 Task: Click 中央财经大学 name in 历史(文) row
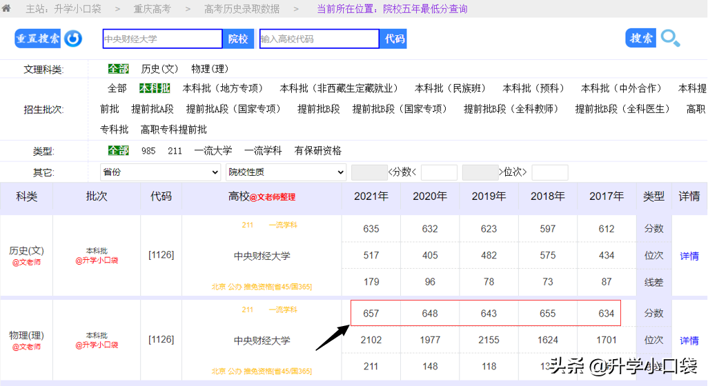[262, 256]
